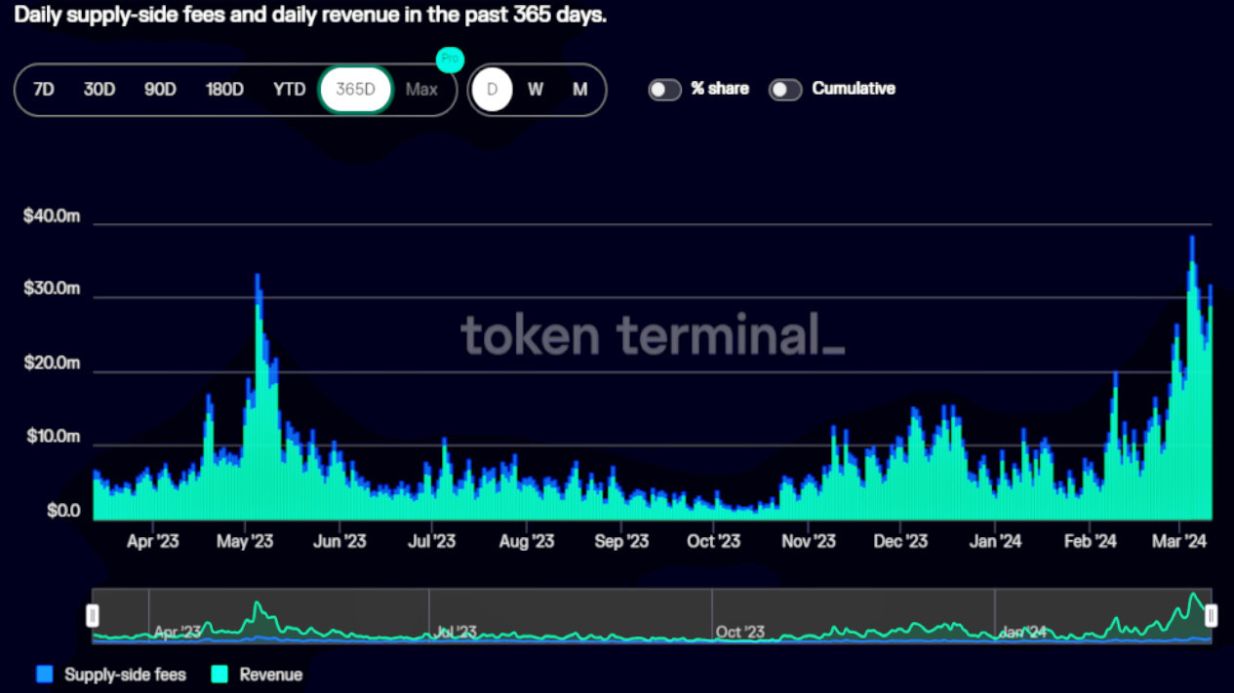Click the Oct '23 x-axis label
Image resolution: width=1234 pixels, height=693 pixels.
[x=714, y=541]
